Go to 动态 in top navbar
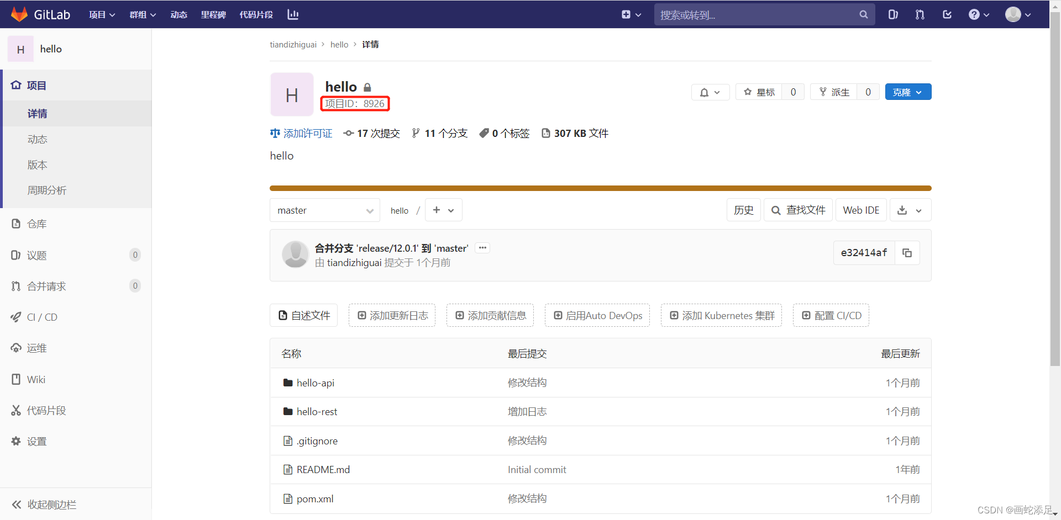 coord(178,15)
